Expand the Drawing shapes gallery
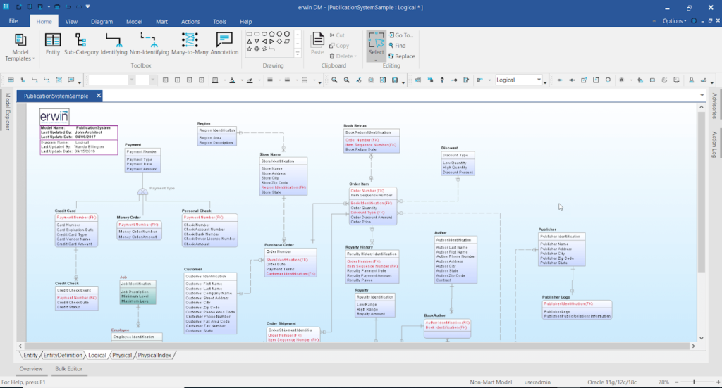 tap(298, 54)
